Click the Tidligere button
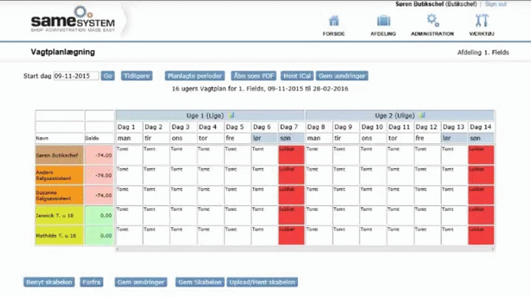The width and height of the screenshot is (531, 297). click(137, 76)
